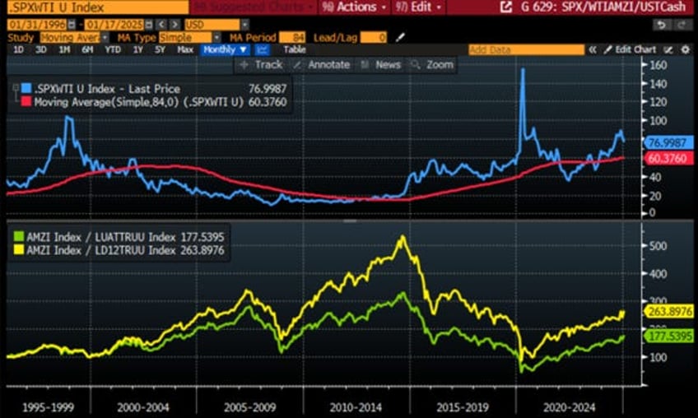
Task: Collapse the upper legend tree expander box
Action: tap(16, 88)
